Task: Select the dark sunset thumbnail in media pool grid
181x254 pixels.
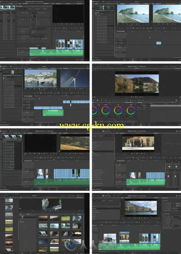Action: pos(43,218)
